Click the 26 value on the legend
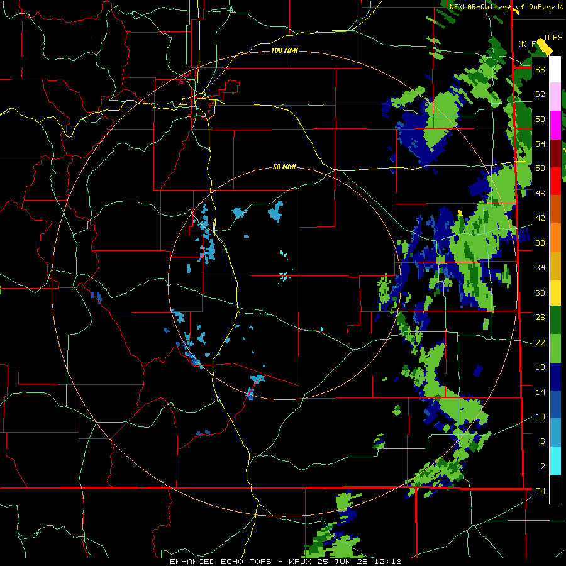Viewport: 566px width, 566px height. point(540,318)
